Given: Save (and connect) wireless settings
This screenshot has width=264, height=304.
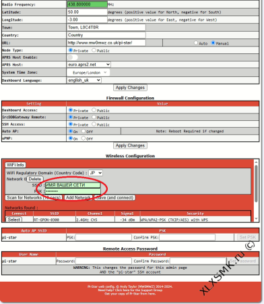Looking at the screenshot, I should [x=114, y=198].
